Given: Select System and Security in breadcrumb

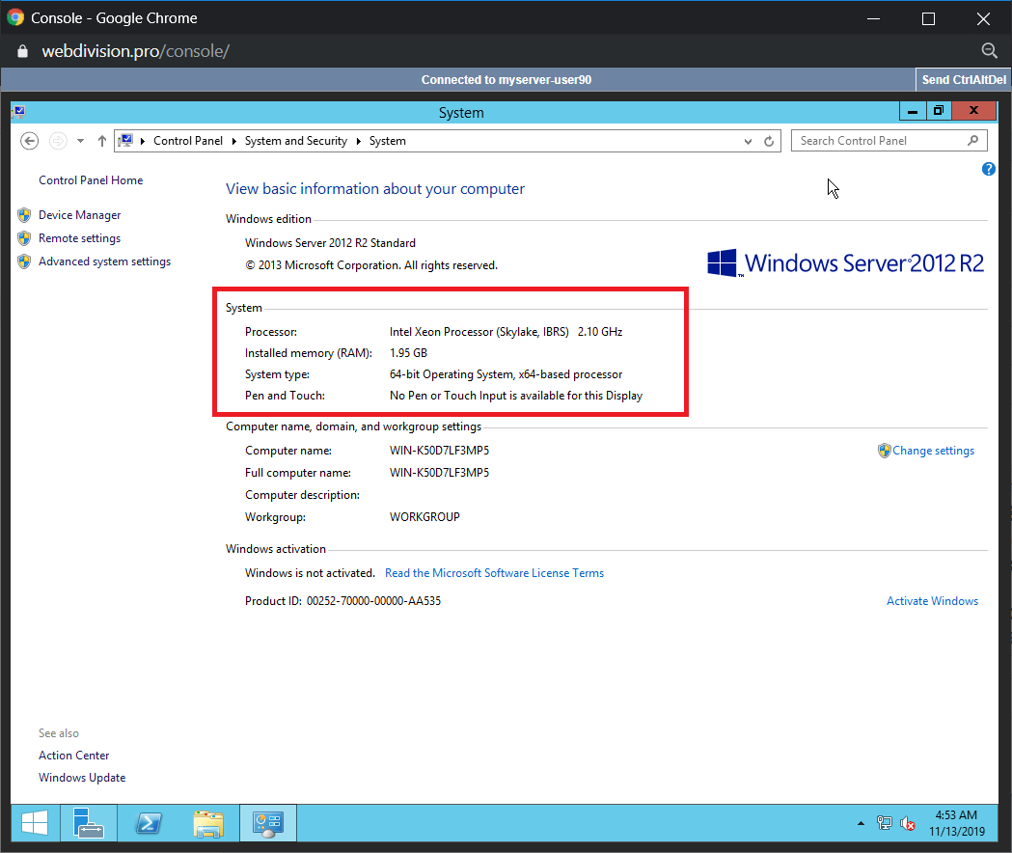Looking at the screenshot, I should (x=295, y=141).
